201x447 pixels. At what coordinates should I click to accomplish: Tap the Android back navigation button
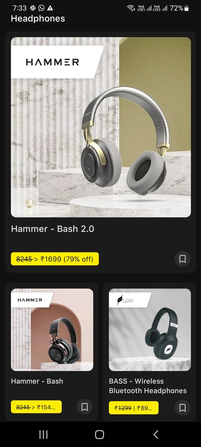click(156, 434)
